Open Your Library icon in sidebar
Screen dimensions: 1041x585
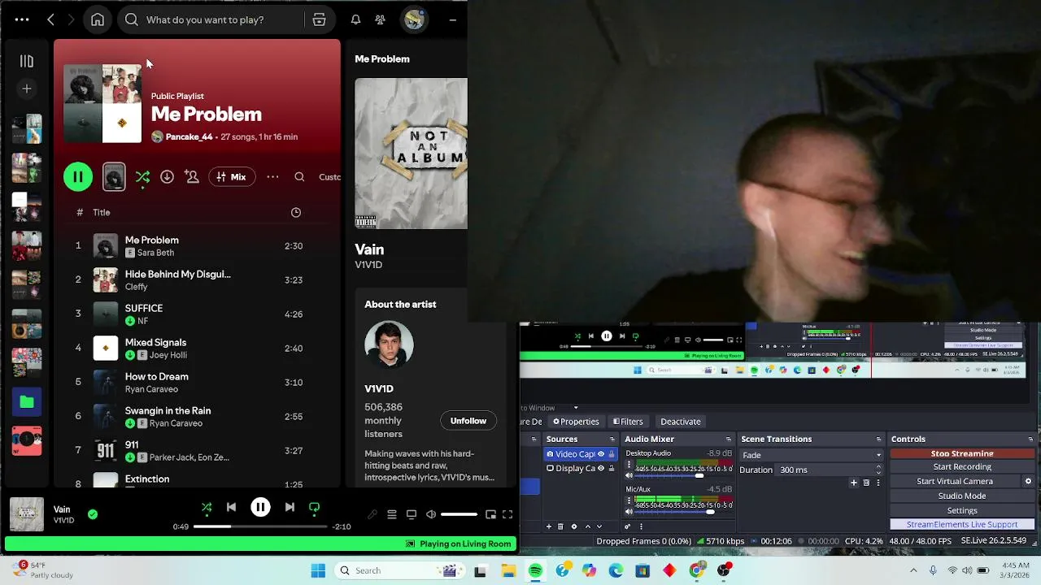[x=27, y=61]
